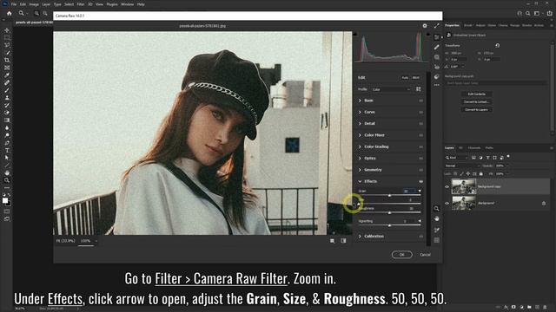Toggle visibility of Color Grading edits

(420, 146)
